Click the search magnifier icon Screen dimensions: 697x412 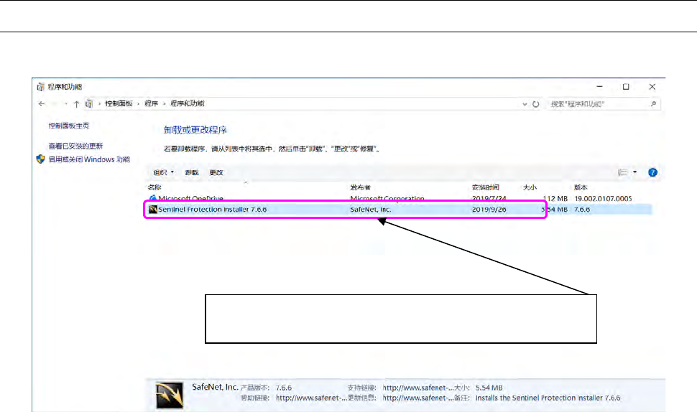click(x=653, y=104)
